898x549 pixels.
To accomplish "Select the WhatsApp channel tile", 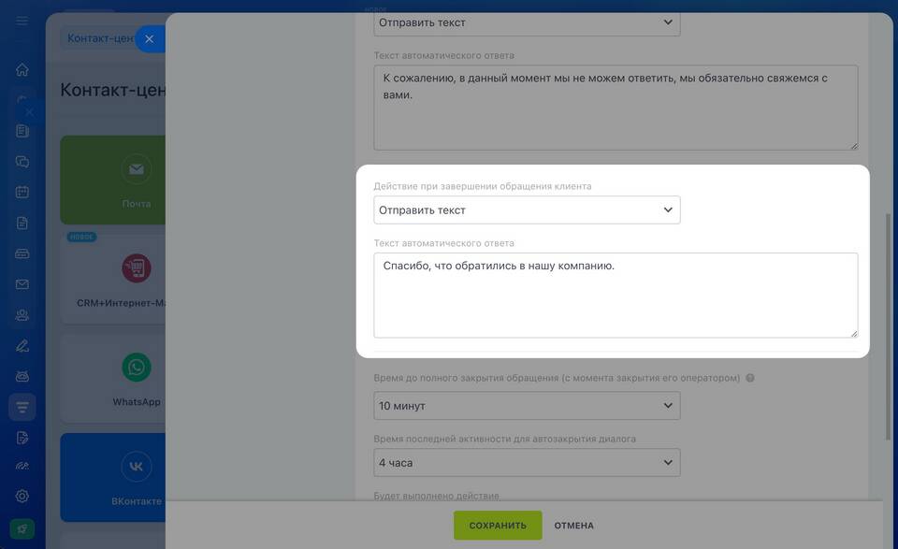I will click(137, 379).
